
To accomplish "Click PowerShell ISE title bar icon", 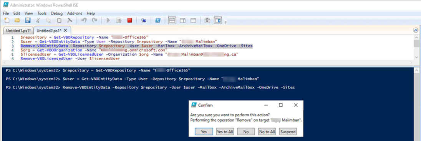I will (x=6, y=5).
